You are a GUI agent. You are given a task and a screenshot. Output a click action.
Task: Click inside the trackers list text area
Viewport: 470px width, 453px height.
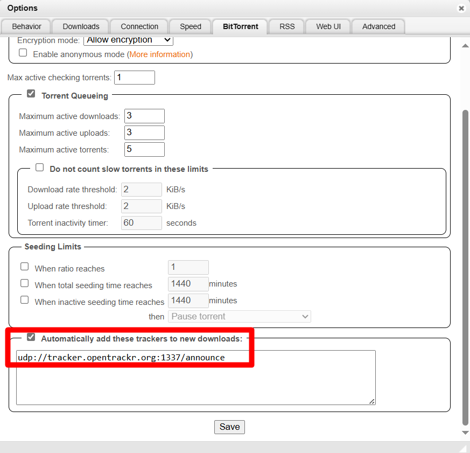[x=196, y=378]
